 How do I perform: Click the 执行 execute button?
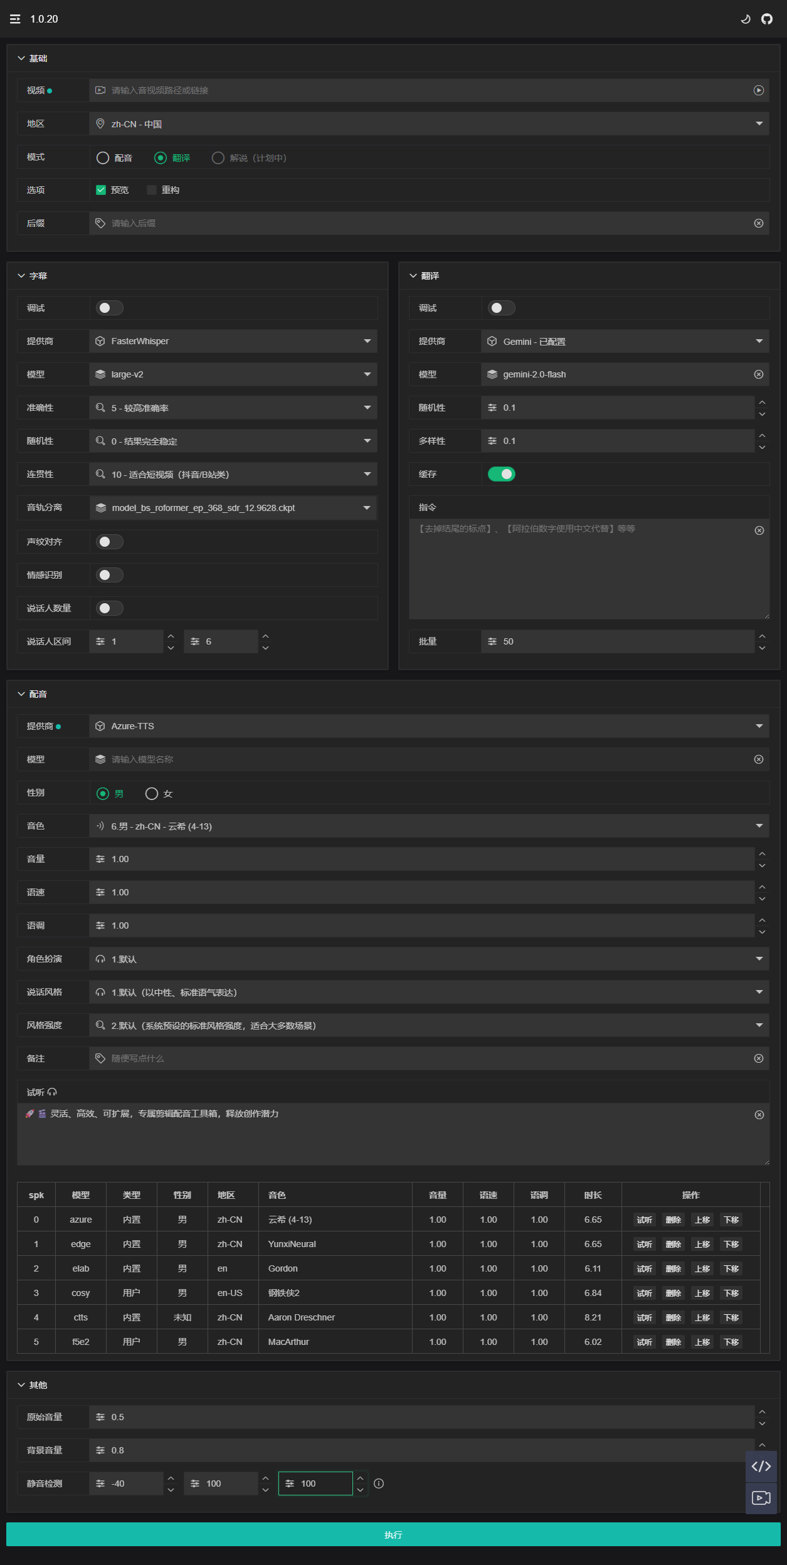pos(393,1534)
